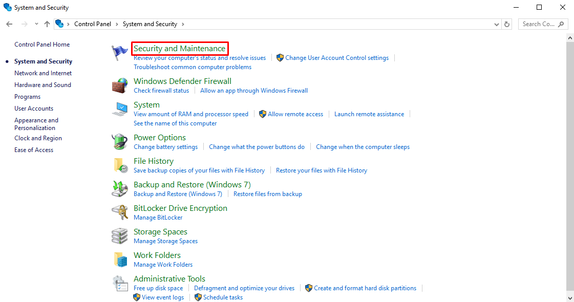
Task: Open Clock and Region category
Action: click(38, 138)
